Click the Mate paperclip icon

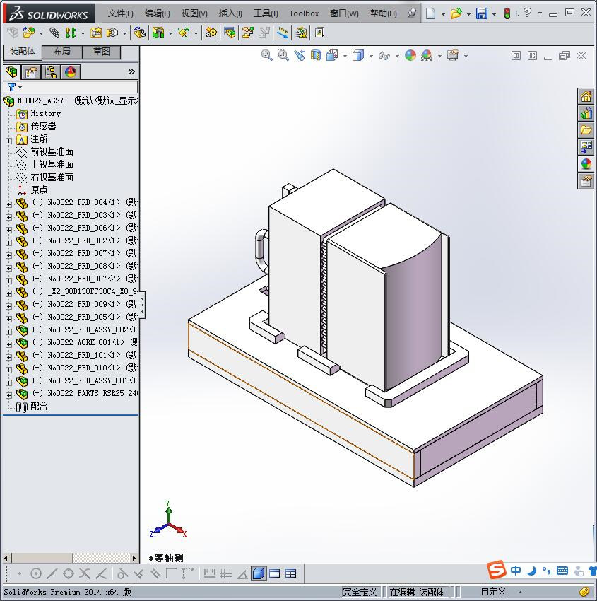click(55, 33)
